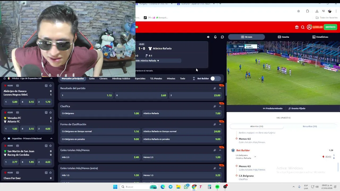The width and height of the screenshot is (340, 191).
Task: Click the green DEPÓSITO button
Action: point(330,27)
